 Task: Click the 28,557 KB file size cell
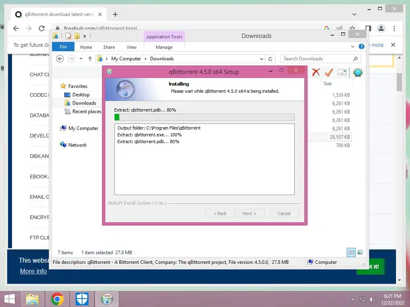[x=340, y=137]
